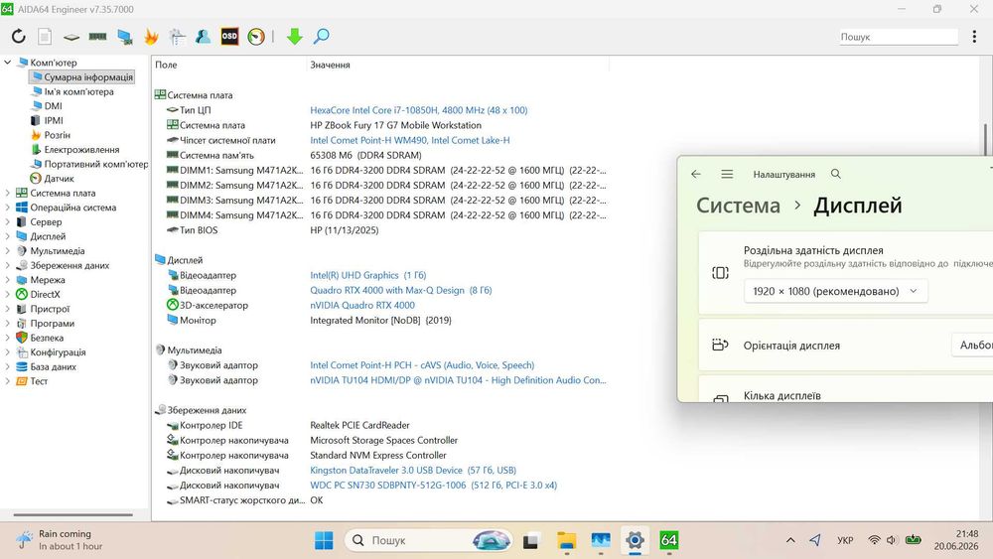This screenshot has width=993, height=559.
Task: Collapse the Комп'ютер tree node
Action: click(8, 63)
